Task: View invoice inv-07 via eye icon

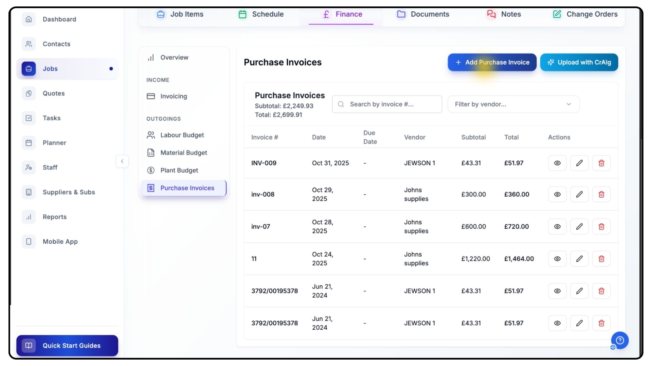Action: [x=557, y=226]
